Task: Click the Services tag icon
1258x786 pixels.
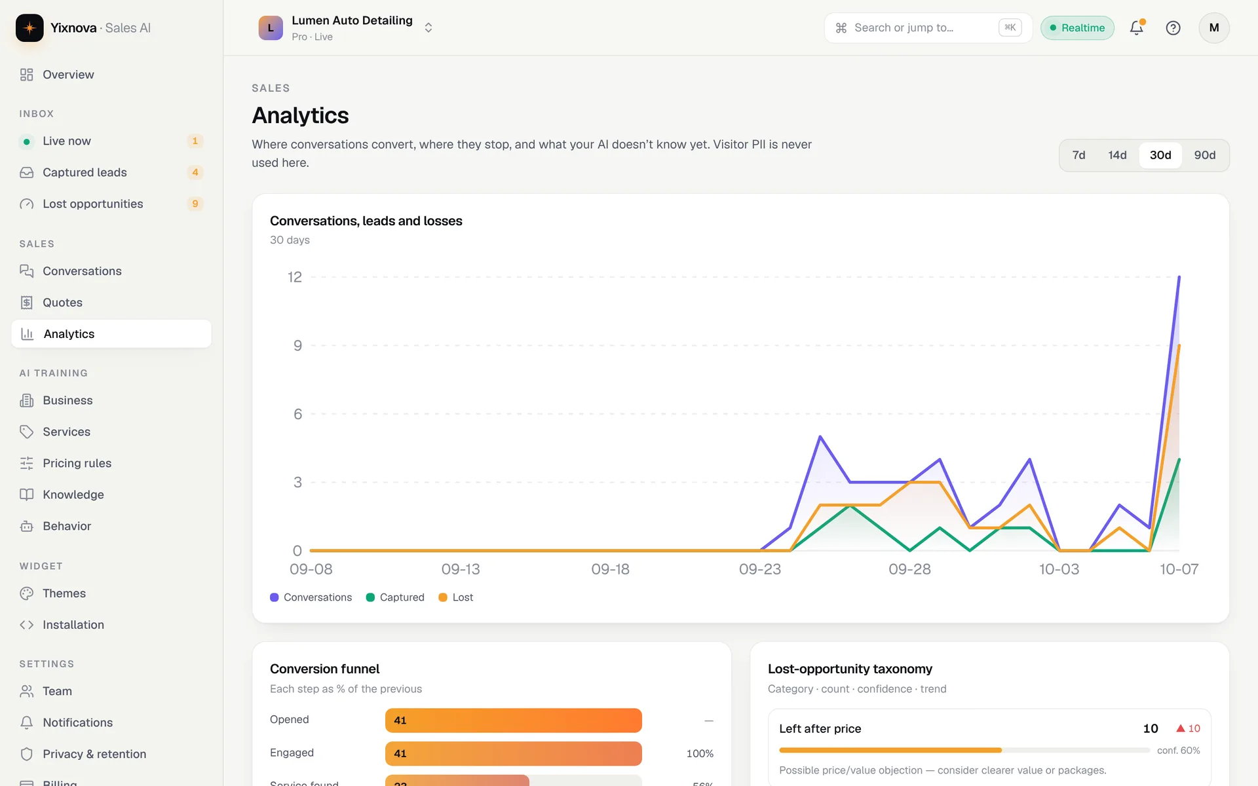Action: 26,432
